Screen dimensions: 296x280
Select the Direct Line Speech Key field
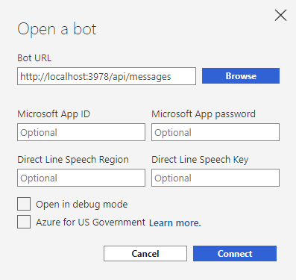pos(215,178)
